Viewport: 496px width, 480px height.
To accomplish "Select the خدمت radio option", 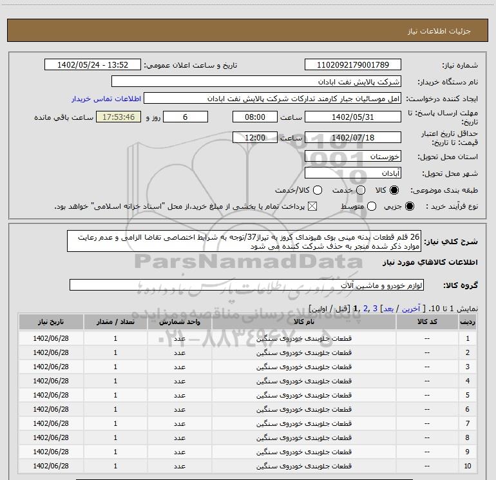I will (x=361, y=191).
